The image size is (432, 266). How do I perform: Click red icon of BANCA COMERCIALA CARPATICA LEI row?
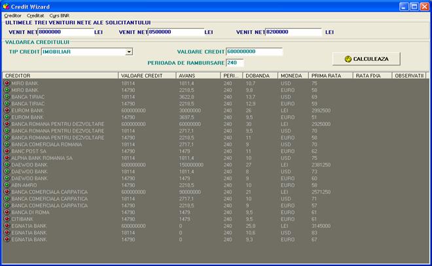7,191
